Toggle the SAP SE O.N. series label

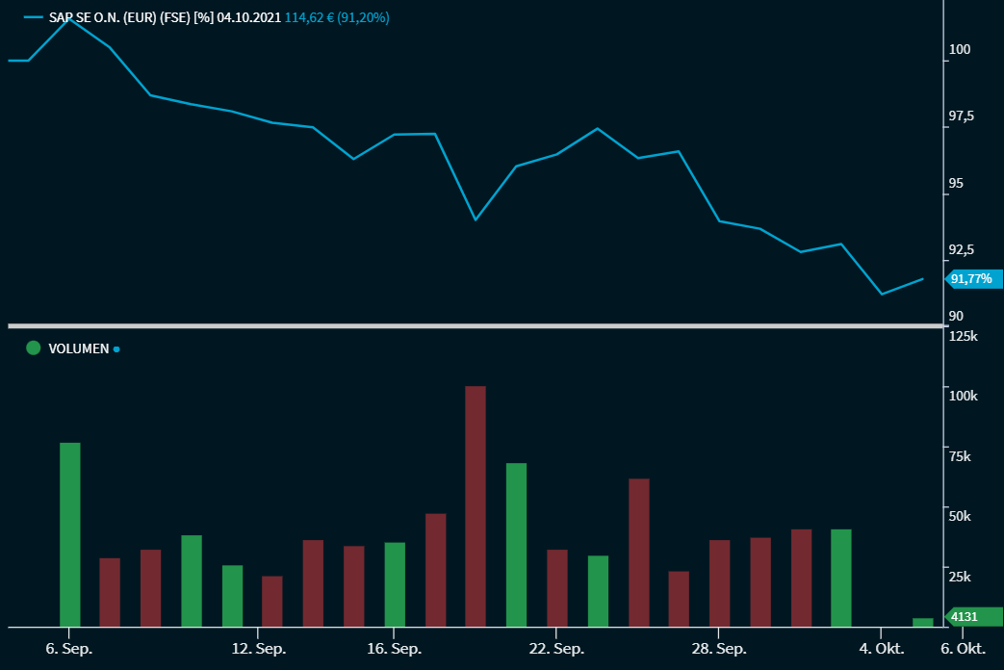pos(133,17)
